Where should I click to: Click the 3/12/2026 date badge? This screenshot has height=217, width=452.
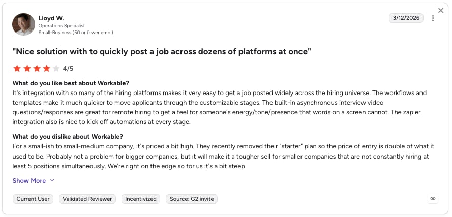click(406, 18)
